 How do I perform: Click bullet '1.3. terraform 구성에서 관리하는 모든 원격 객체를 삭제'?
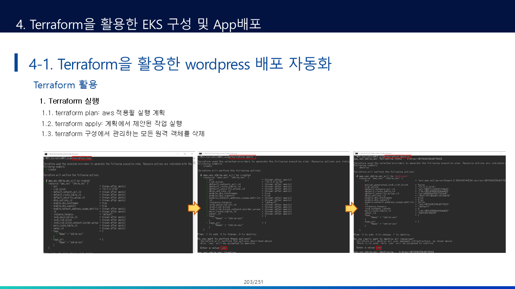click(123, 134)
